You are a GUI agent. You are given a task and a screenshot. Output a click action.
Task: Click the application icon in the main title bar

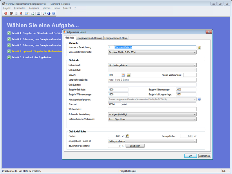(4, 4)
